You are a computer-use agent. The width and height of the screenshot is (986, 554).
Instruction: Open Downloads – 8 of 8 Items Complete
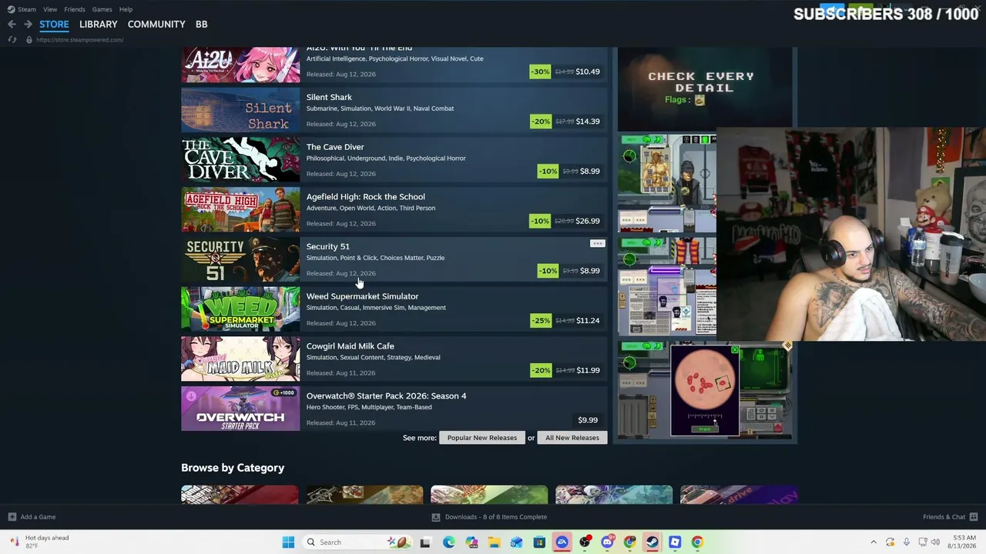pos(489,517)
